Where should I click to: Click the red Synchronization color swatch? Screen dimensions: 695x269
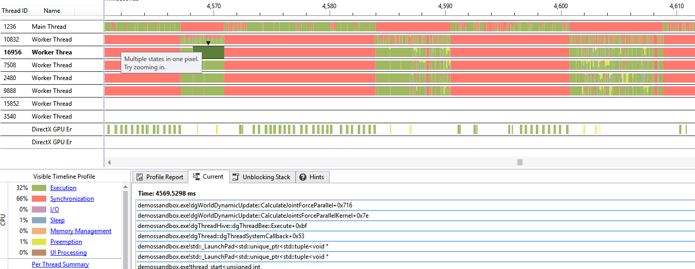[x=39, y=199]
